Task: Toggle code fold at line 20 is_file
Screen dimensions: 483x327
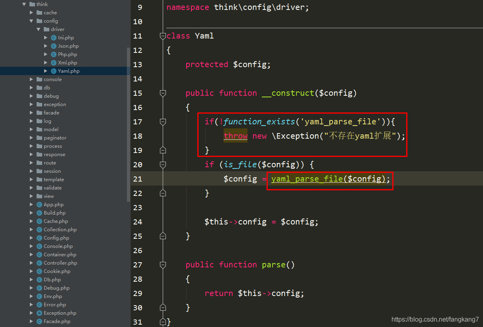Action: pos(163,165)
